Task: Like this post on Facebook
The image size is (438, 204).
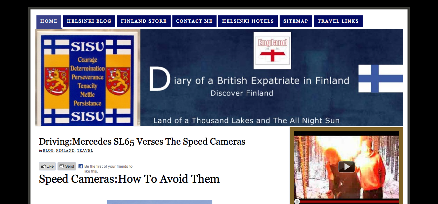Action: (47, 166)
